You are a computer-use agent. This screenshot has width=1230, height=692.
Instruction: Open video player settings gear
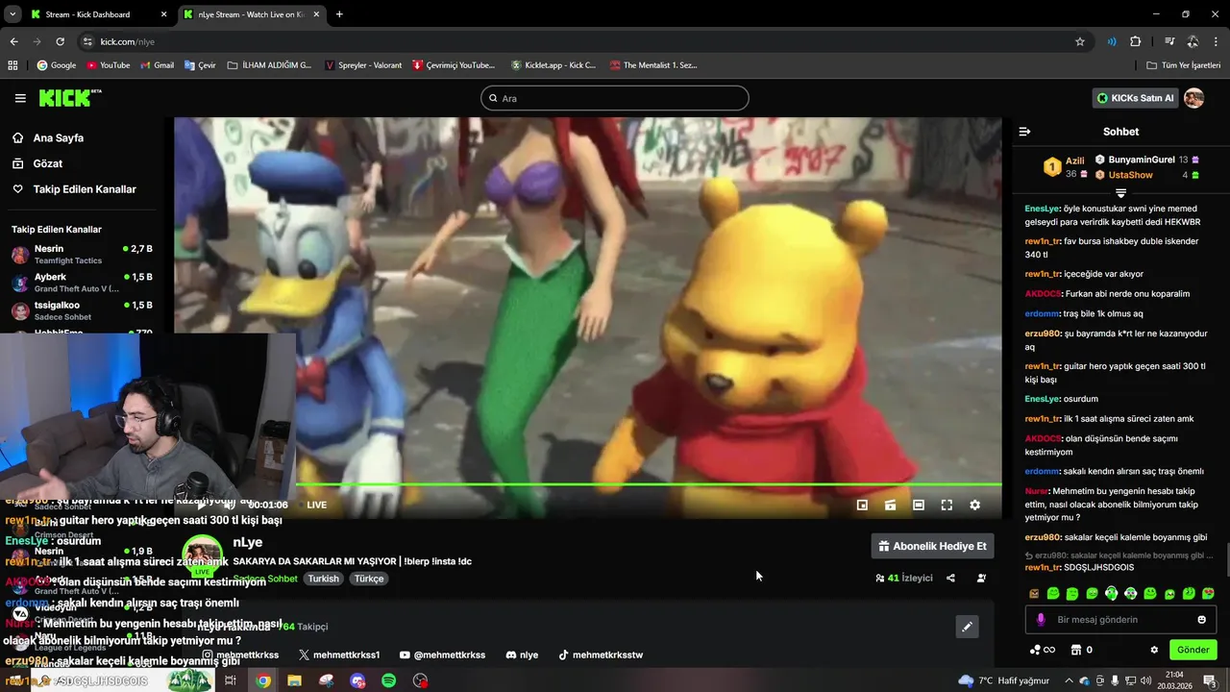pyautogui.click(x=975, y=505)
